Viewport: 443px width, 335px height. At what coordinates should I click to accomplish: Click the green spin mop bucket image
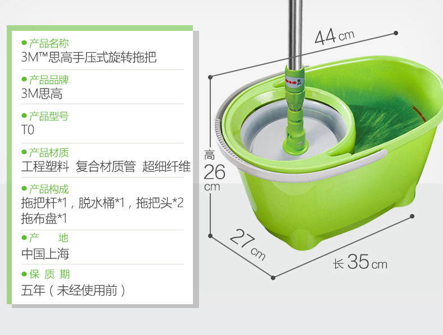[x=327, y=152]
